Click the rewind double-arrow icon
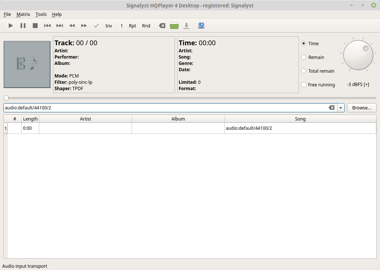 coord(72,26)
